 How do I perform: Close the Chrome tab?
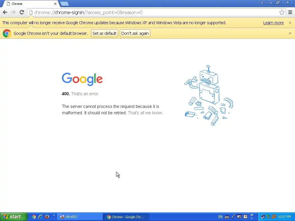click(x=55, y=4)
